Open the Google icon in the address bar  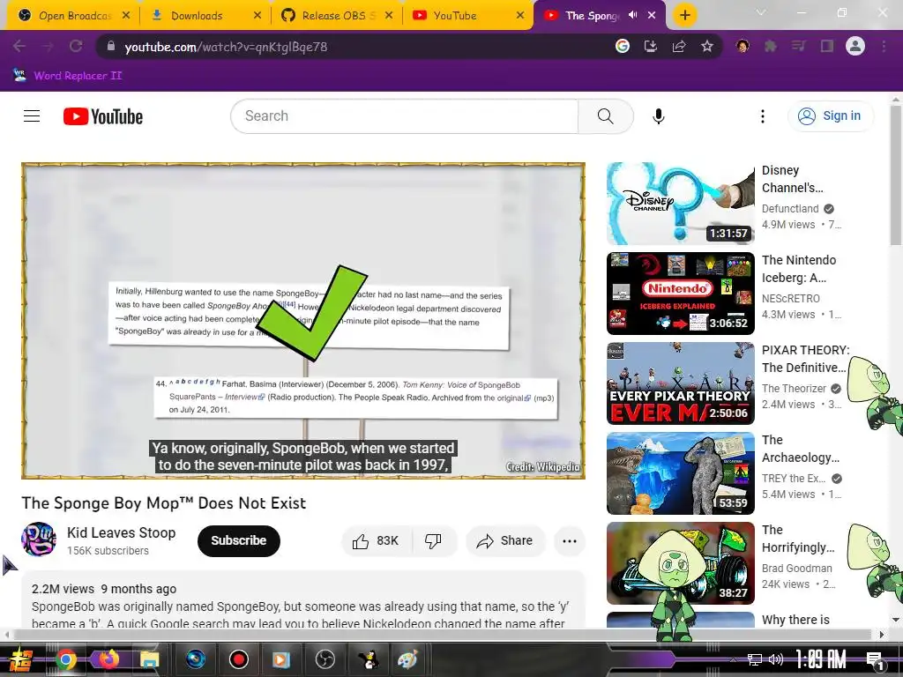[622, 46]
